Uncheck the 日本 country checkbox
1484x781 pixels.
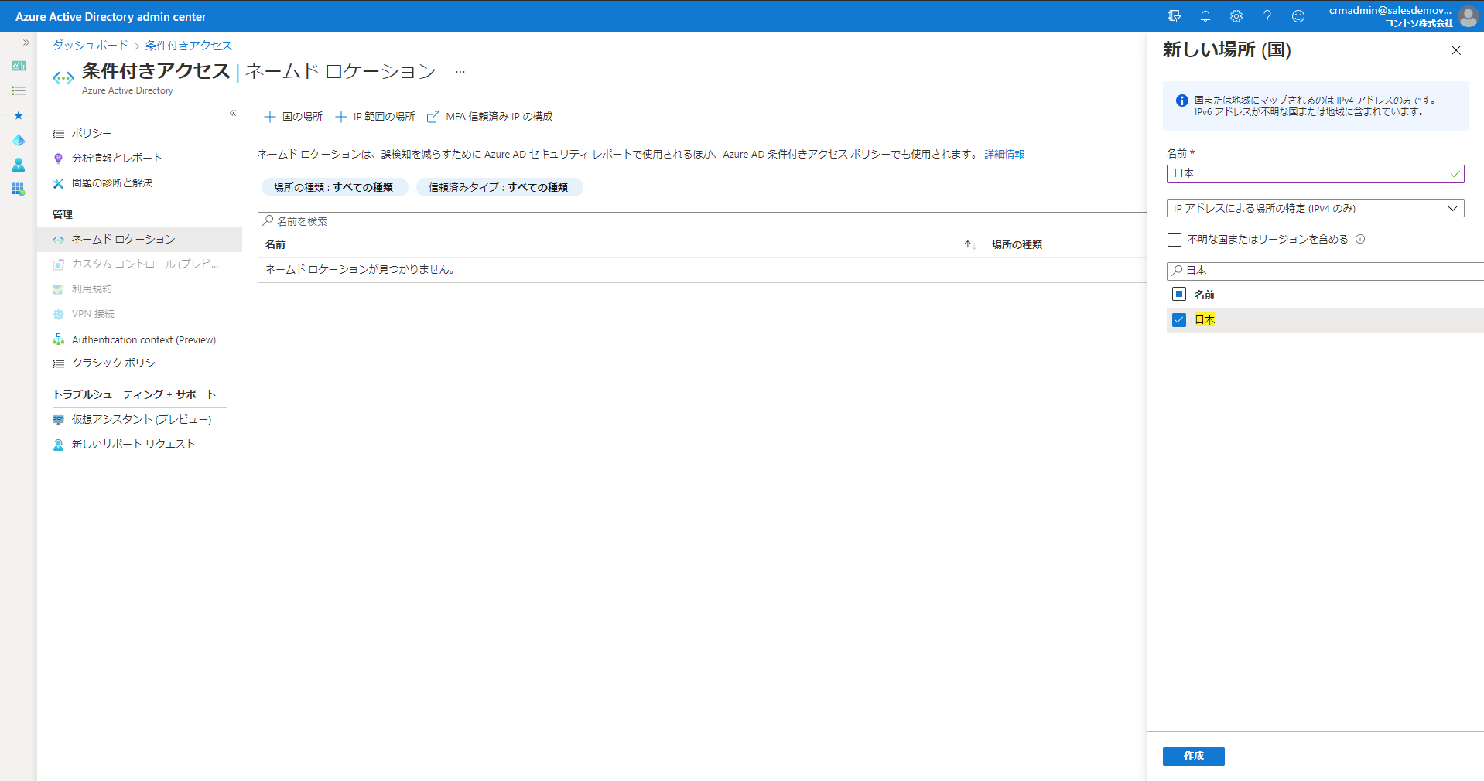pos(1178,319)
